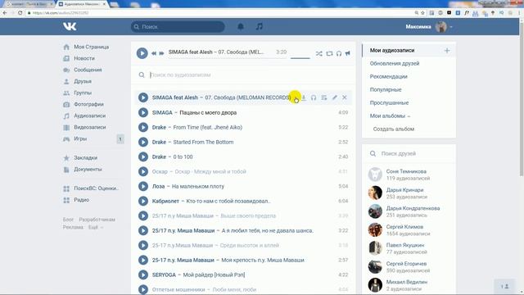Screen dimensions: 524x295
Task: Open the music note player in header
Action: pyautogui.click(x=260, y=26)
